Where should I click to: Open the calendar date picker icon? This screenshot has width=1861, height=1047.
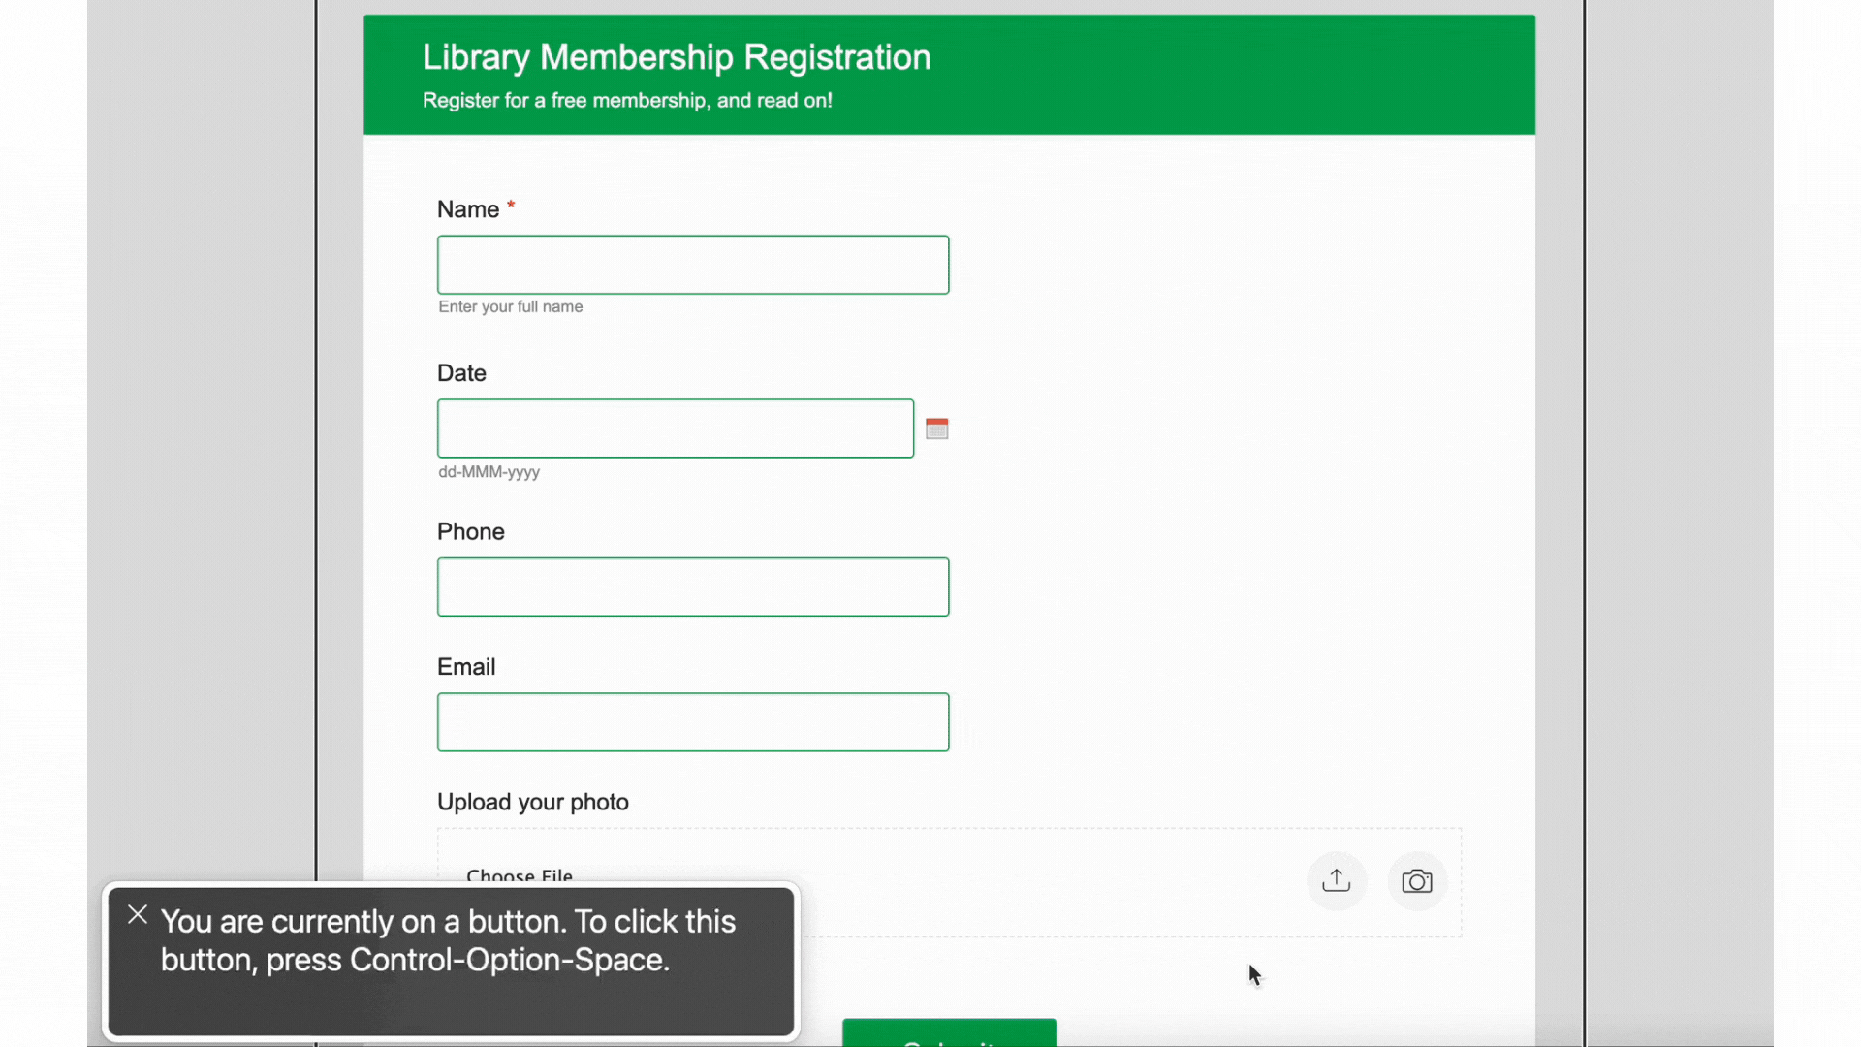936,428
